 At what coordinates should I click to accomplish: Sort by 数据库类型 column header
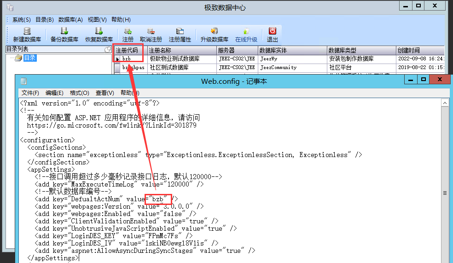[x=361, y=50]
